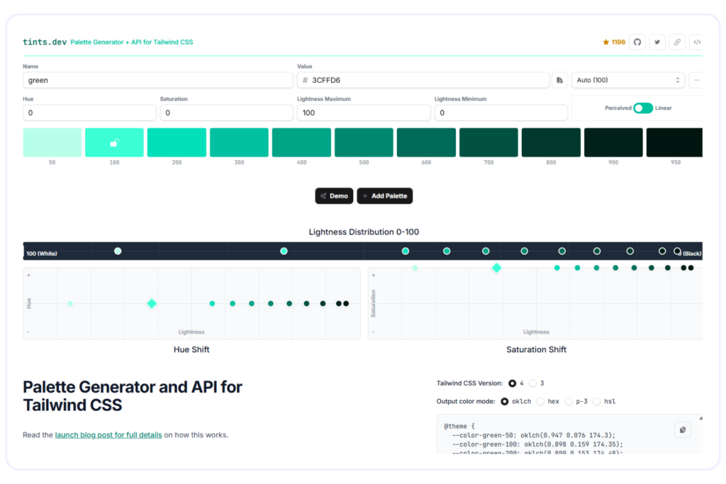
Task: Choose hex output color mode
Action: click(541, 401)
